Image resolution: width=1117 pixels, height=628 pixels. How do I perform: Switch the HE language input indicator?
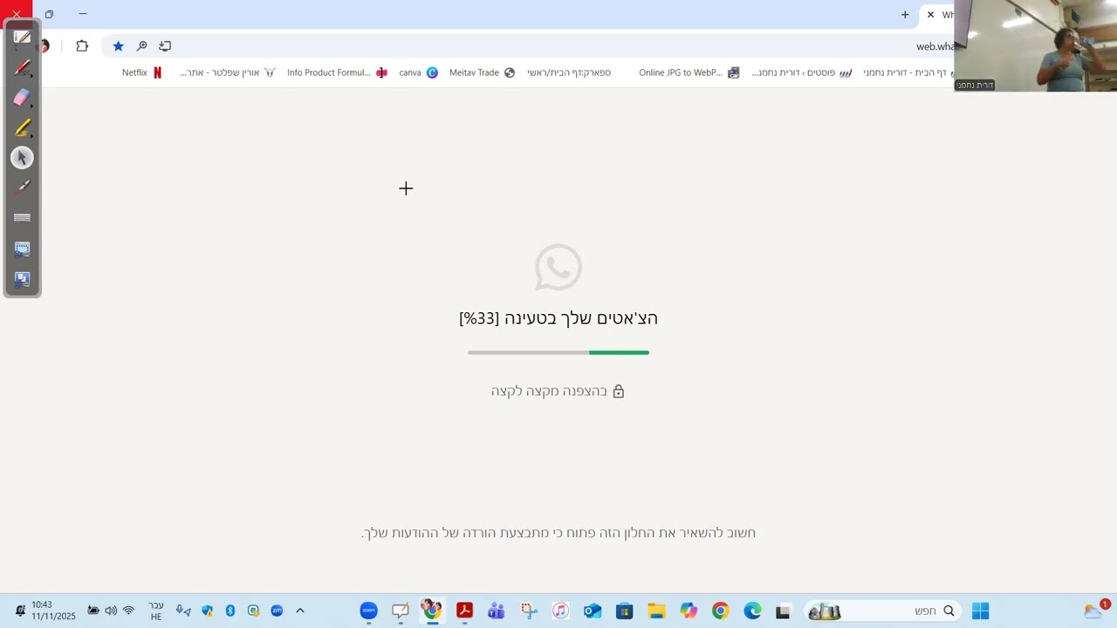pos(156,611)
